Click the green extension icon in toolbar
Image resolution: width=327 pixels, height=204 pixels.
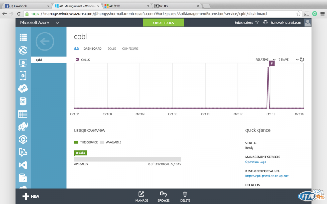pos(314,14)
